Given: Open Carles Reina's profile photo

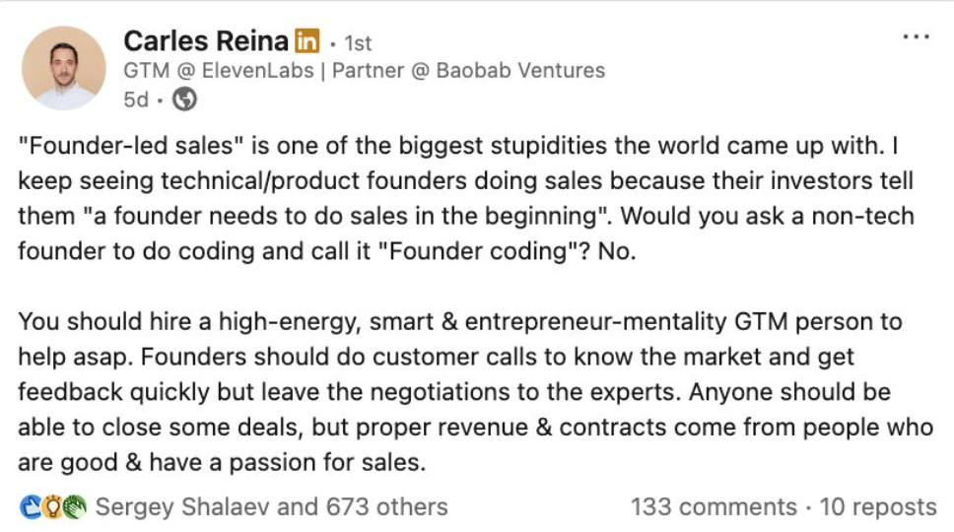Looking at the screenshot, I should click(63, 68).
